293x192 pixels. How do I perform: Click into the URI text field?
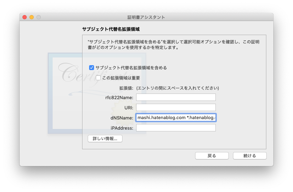click(176, 108)
